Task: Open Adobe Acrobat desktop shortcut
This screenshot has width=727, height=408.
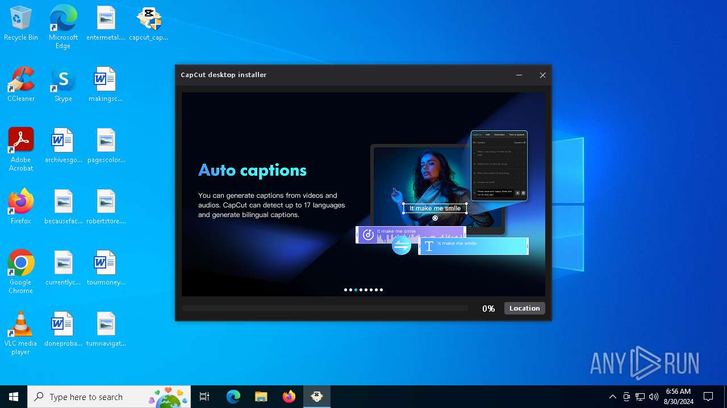Action: [21, 149]
